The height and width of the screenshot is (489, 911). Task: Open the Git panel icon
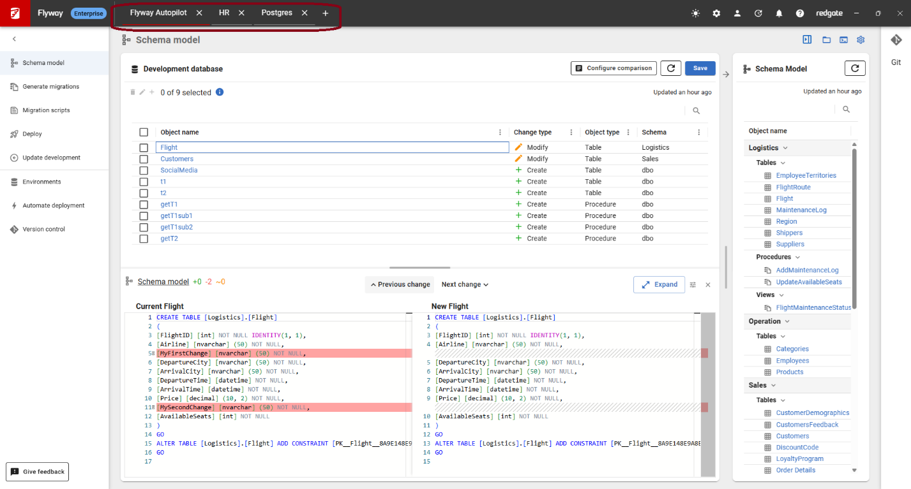[896, 40]
